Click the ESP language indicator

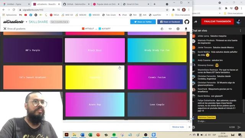(x=214, y=135)
